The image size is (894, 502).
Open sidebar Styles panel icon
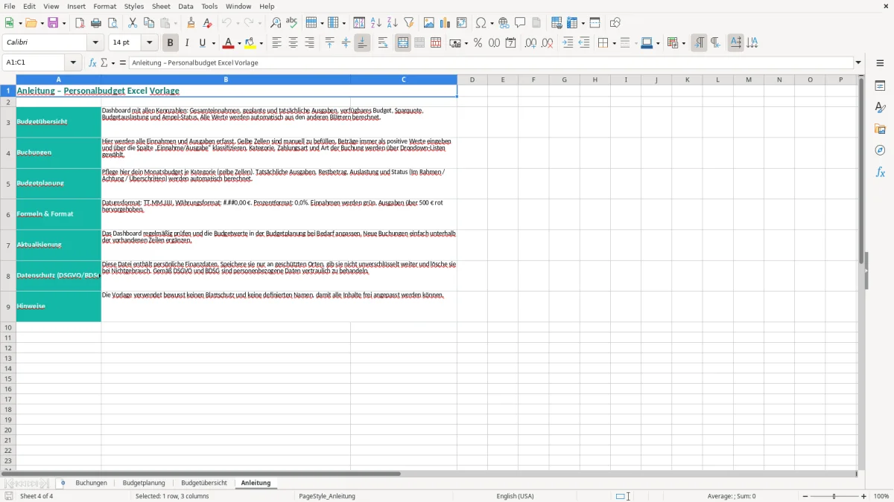click(x=880, y=108)
